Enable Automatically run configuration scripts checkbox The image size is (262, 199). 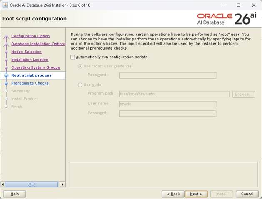[x=72, y=57]
